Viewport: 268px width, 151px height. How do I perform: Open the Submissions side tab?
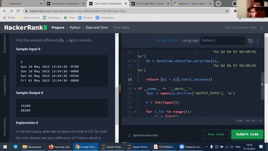tap(5, 44)
